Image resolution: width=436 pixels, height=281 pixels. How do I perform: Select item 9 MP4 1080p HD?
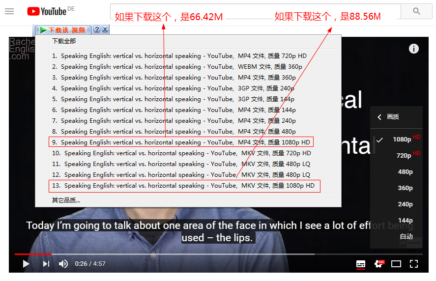[x=181, y=142]
